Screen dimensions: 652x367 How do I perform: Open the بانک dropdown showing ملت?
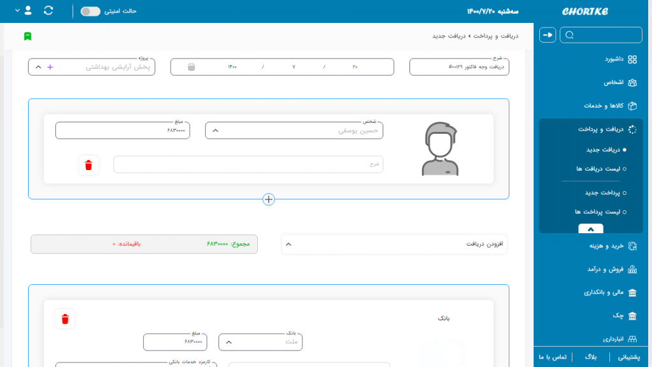pos(229,342)
